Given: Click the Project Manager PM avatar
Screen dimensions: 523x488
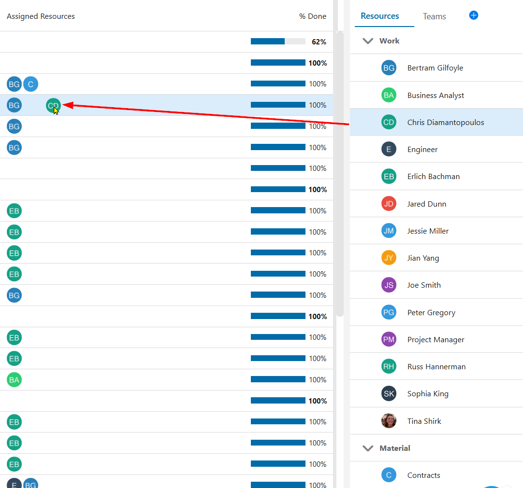Looking at the screenshot, I should [x=389, y=339].
